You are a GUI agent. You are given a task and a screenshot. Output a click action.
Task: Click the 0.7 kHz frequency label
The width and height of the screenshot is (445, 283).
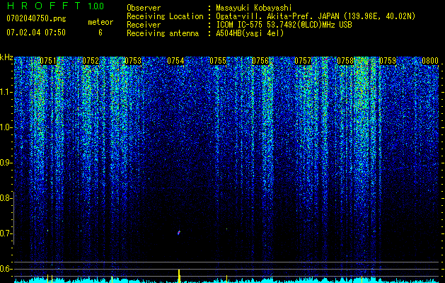pyautogui.click(x=6, y=233)
